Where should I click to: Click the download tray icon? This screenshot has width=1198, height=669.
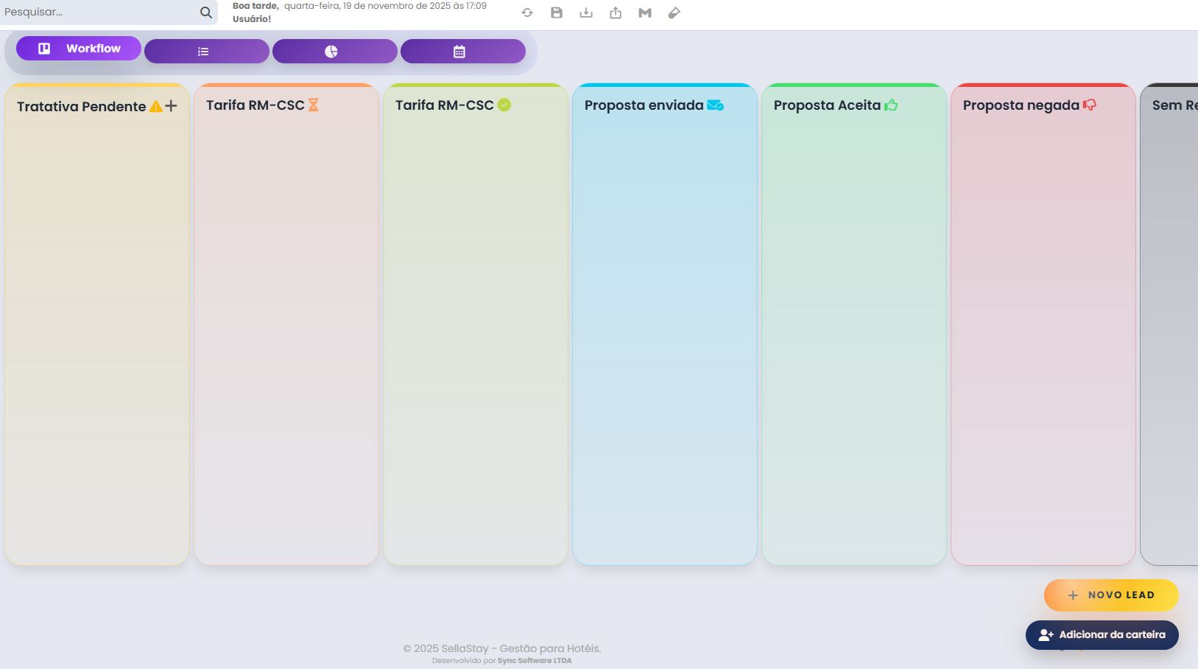click(x=586, y=13)
